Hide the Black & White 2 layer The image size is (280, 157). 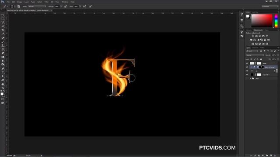point(247,67)
